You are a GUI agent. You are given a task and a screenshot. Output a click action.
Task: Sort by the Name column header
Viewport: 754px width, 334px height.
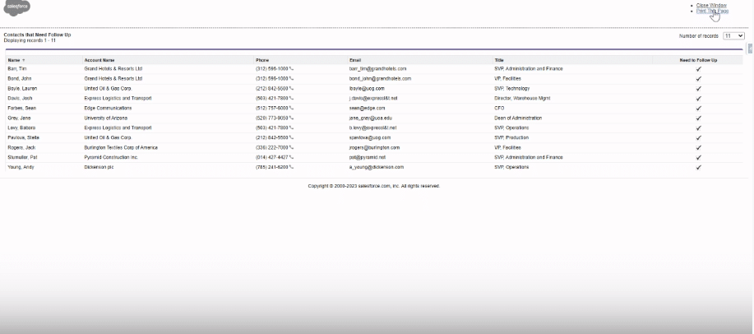click(x=14, y=60)
